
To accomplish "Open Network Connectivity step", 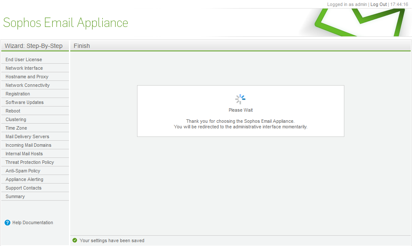I will coord(27,85).
